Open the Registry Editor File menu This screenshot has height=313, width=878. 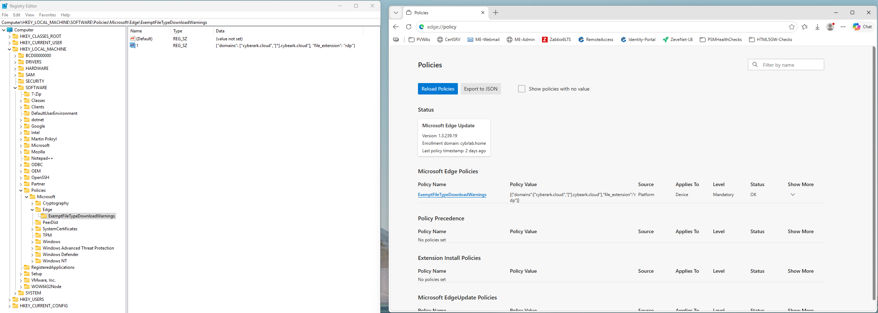click(5, 15)
